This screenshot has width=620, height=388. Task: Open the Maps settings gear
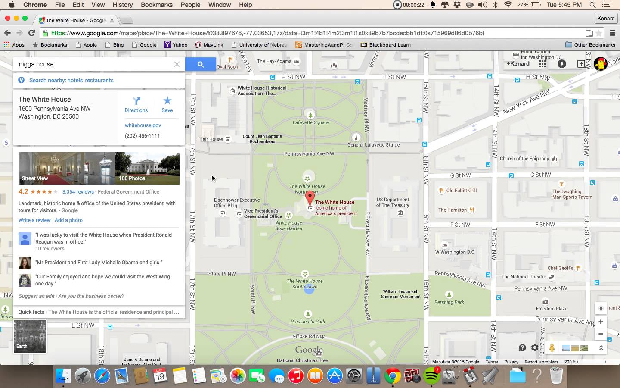pyautogui.click(x=535, y=347)
